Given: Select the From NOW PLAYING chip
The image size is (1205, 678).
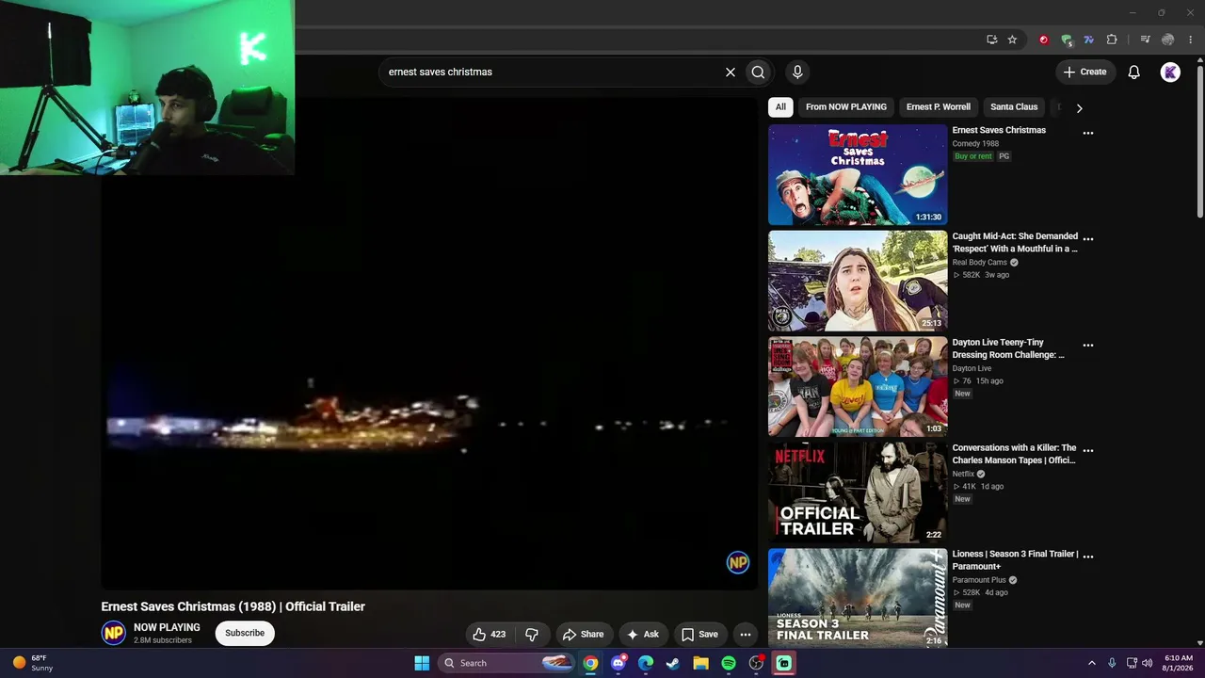Looking at the screenshot, I should pyautogui.click(x=846, y=107).
